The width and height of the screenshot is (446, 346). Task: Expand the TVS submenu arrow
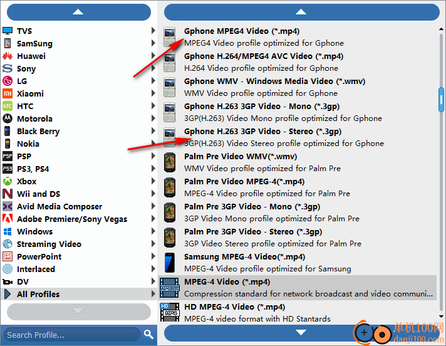tap(153, 31)
